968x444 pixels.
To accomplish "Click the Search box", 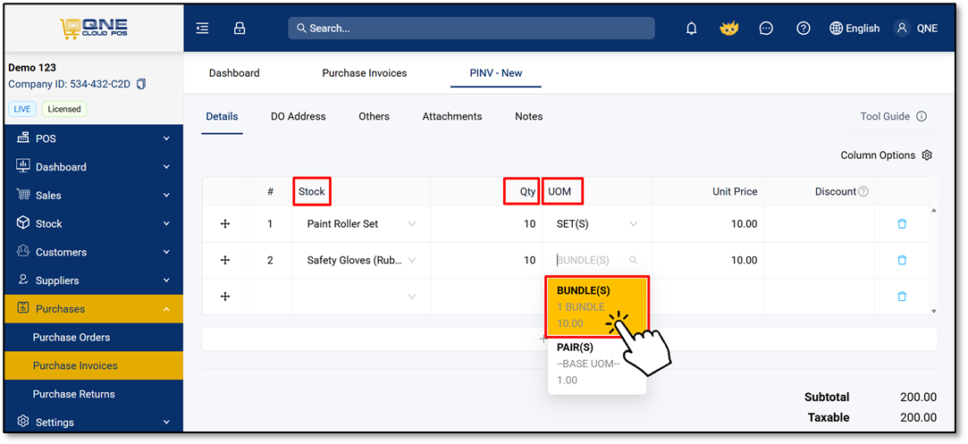I will (472, 29).
